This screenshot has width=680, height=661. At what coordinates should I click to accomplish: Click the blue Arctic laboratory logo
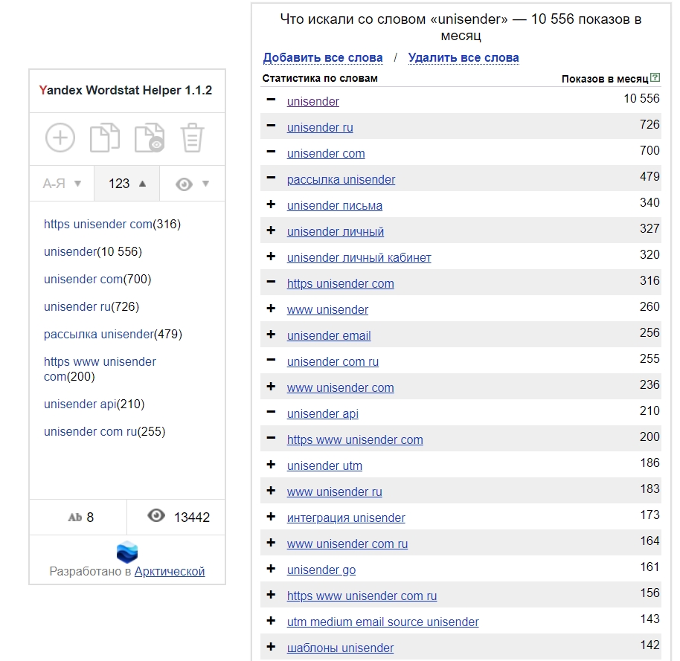click(127, 552)
